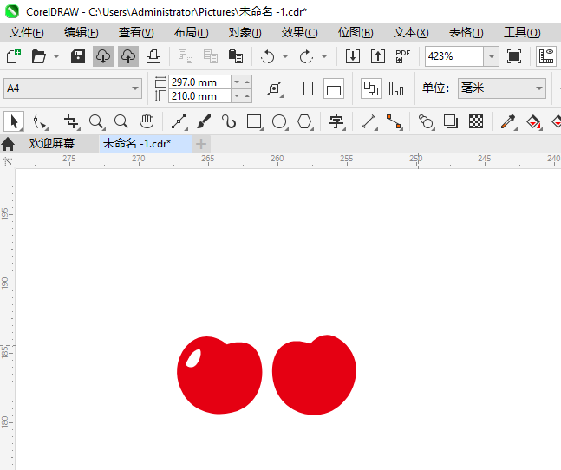This screenshot has height=470, width=561.
Task: Click the page height 210.0 mm field
Action: [199, 96]
